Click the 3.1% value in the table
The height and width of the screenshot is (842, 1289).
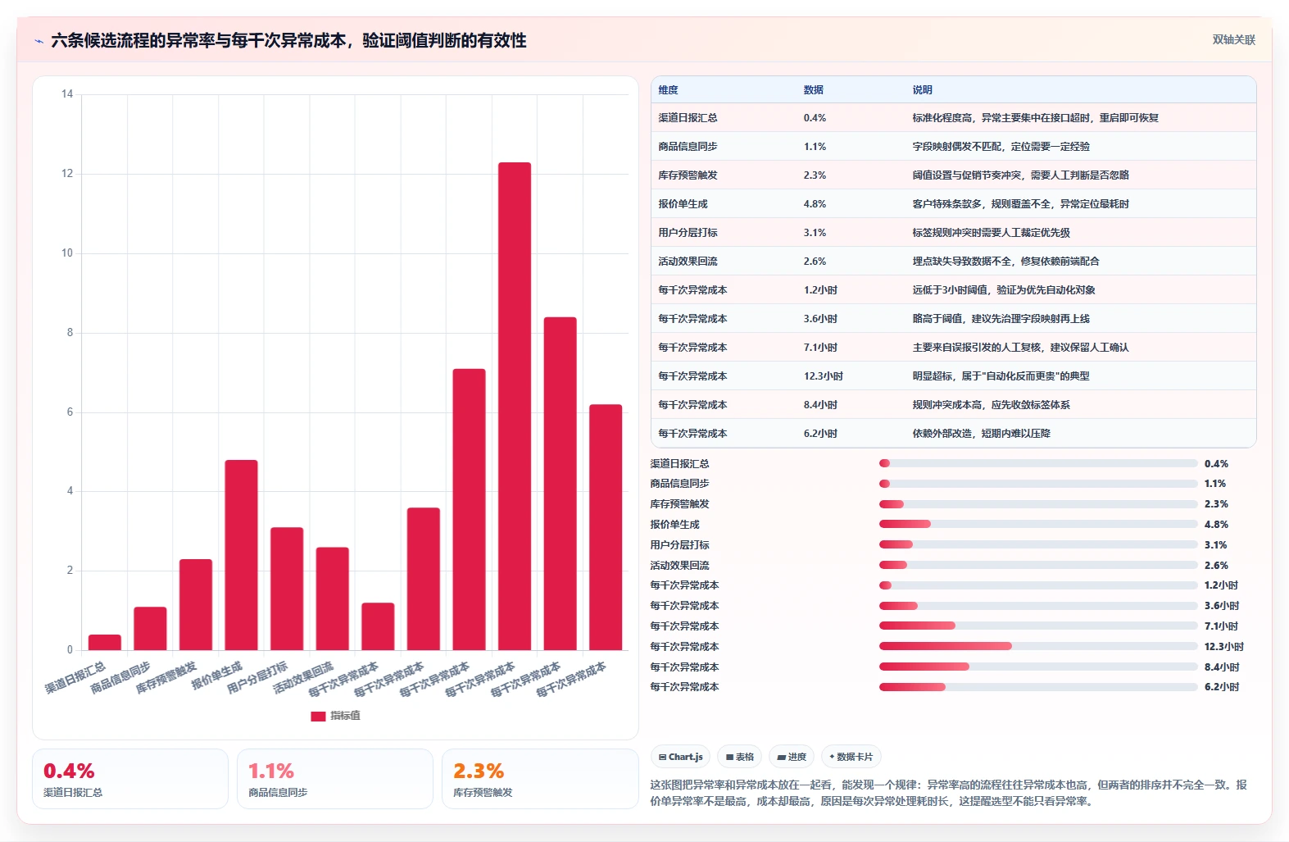(815, 233)
